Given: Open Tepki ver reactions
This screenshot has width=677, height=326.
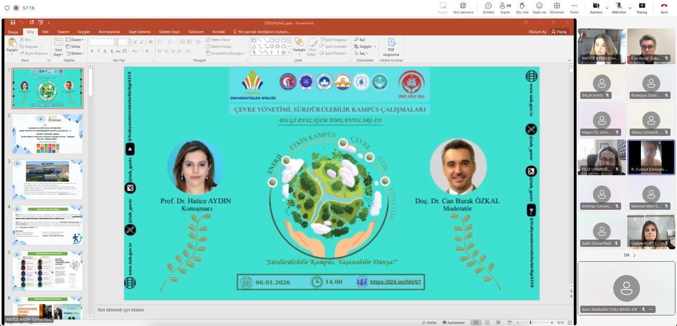Looking at the screenshot, I should (x=539, y=8).
